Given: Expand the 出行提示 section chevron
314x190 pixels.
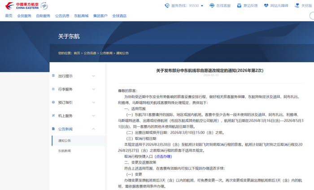Looking at the screenshot, I should [x=93, y=76].
